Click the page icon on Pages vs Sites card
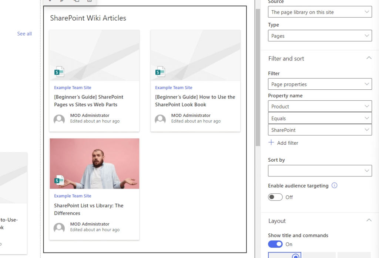The width and height of the screenshot is (379, 258). tap(59, 72)
